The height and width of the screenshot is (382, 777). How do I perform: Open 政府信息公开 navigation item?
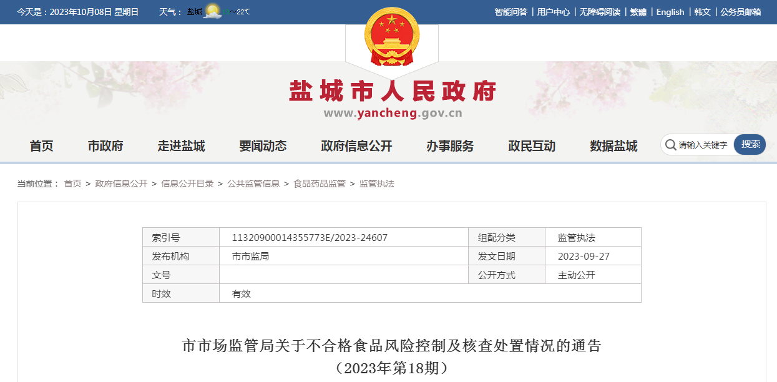pos(356,146)
